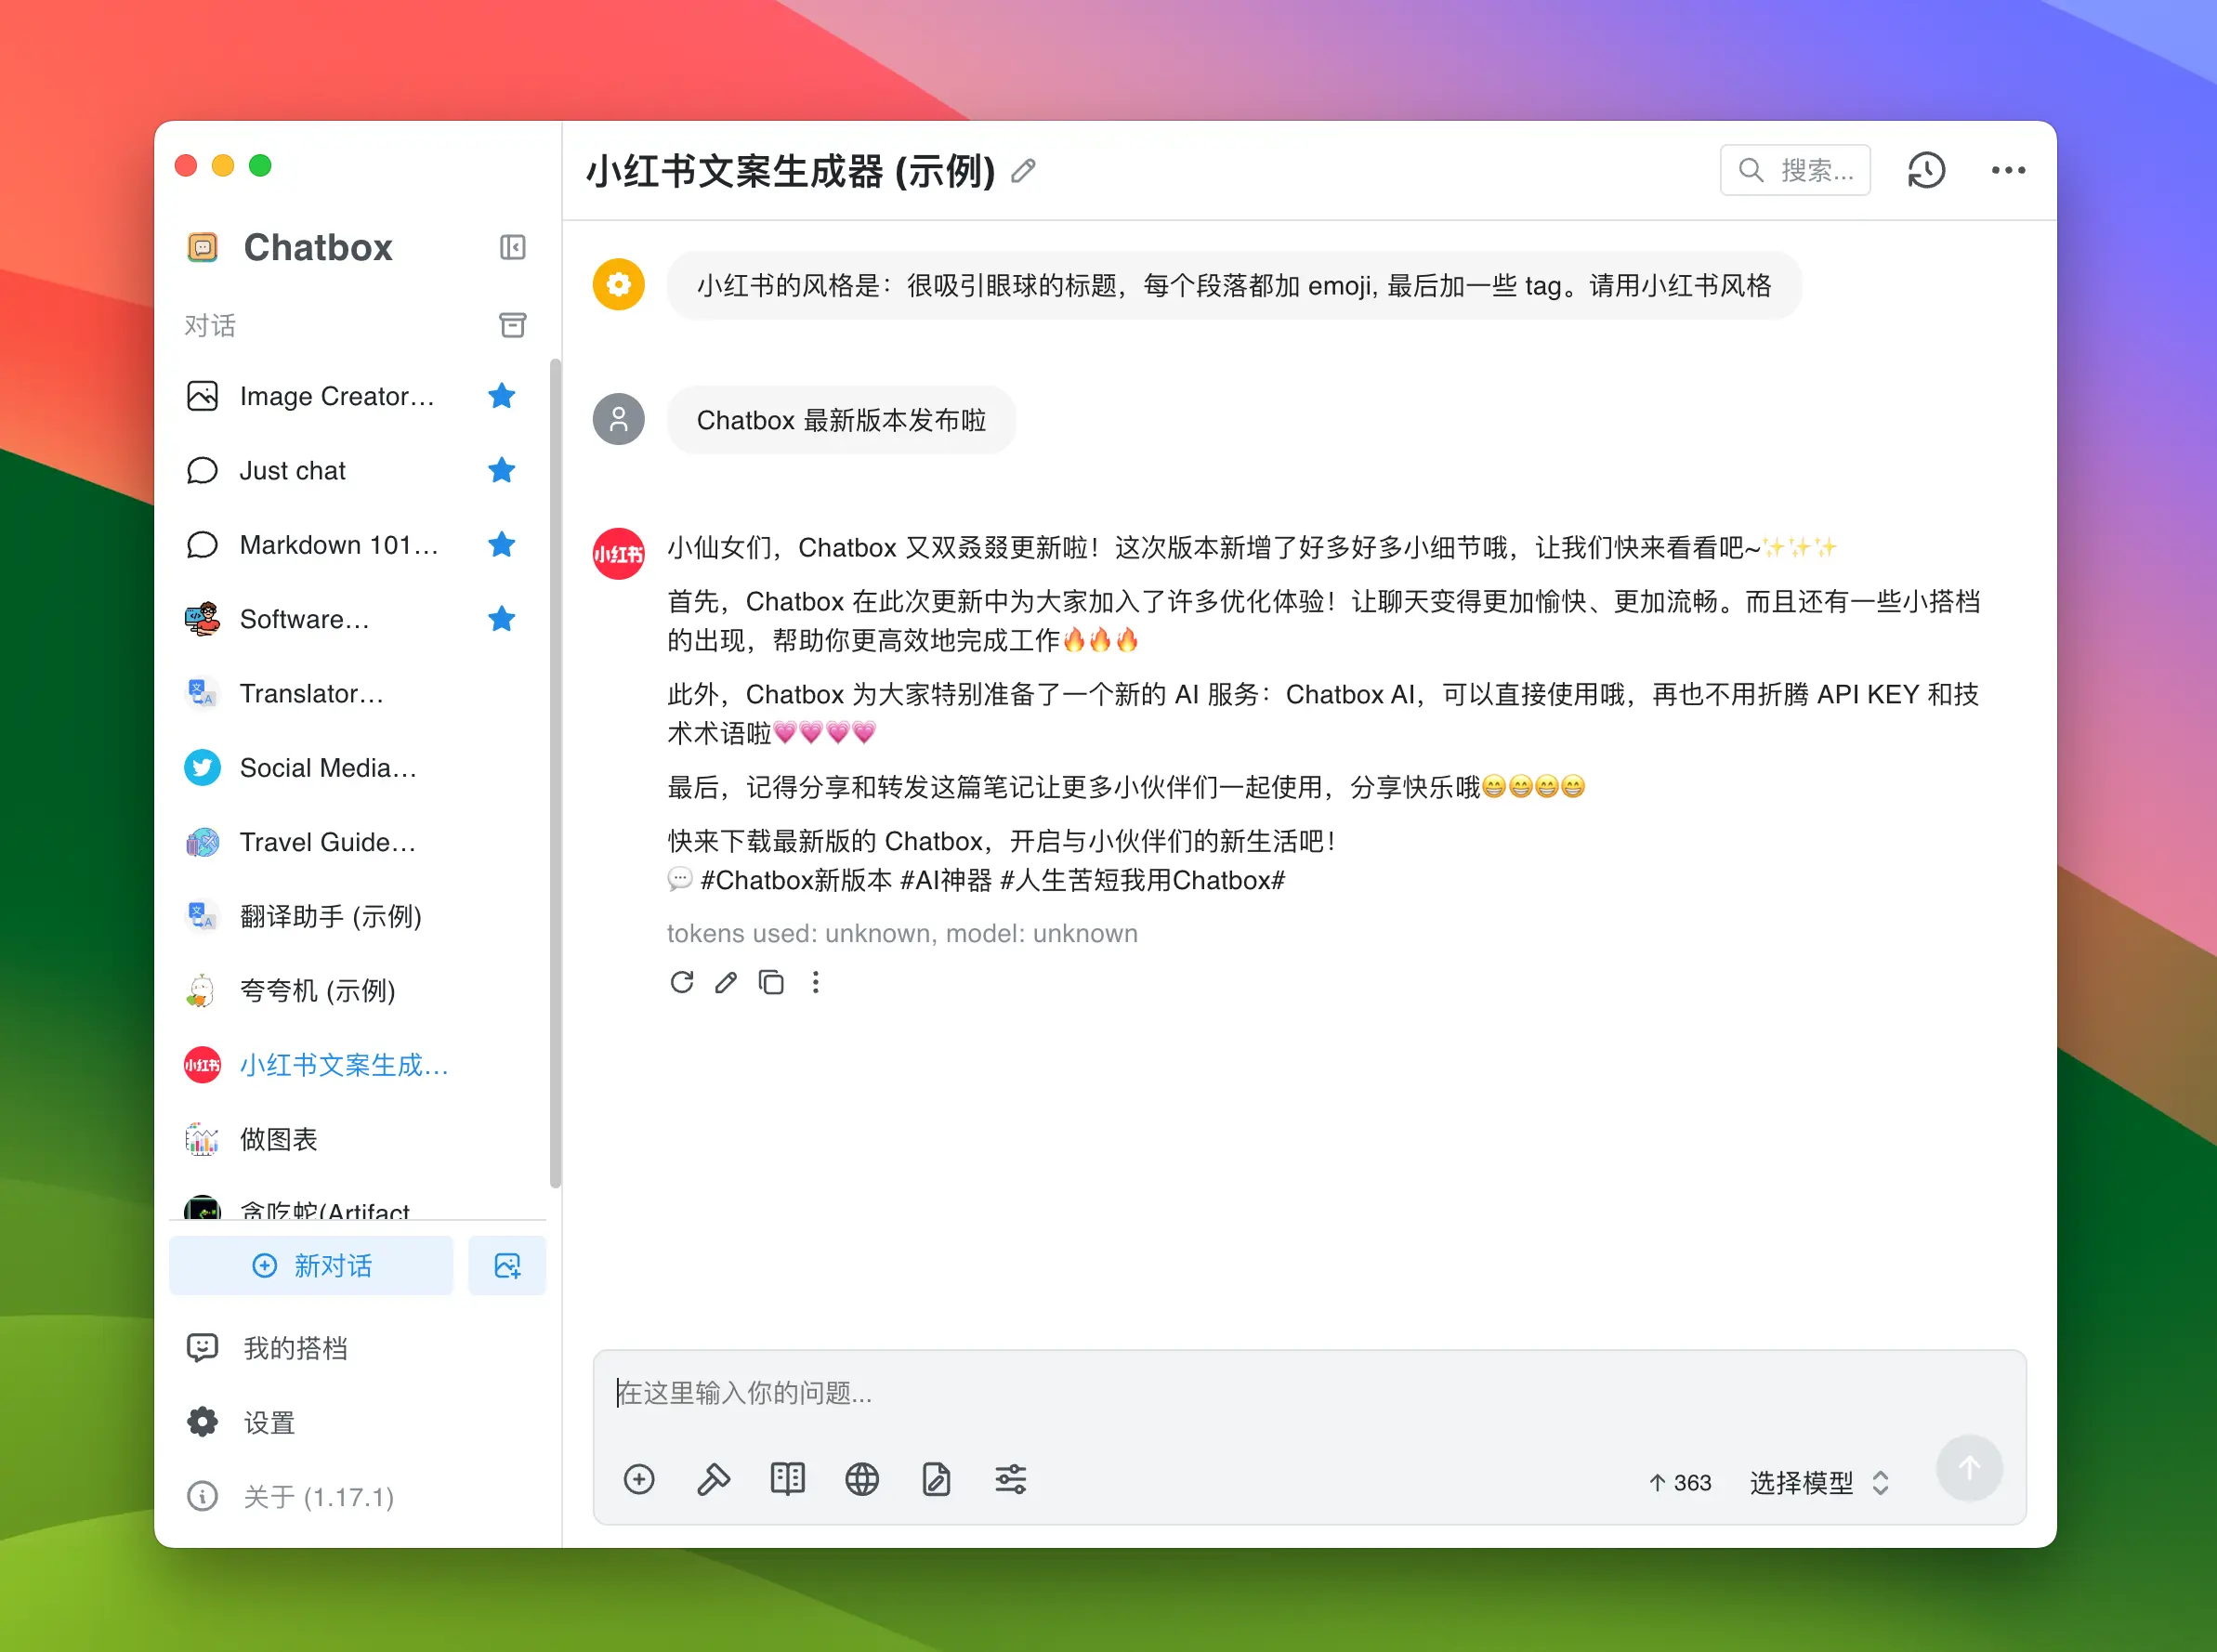
Task: Open 我的搭档 my copilots
Action: click(x=295, y=1348)
